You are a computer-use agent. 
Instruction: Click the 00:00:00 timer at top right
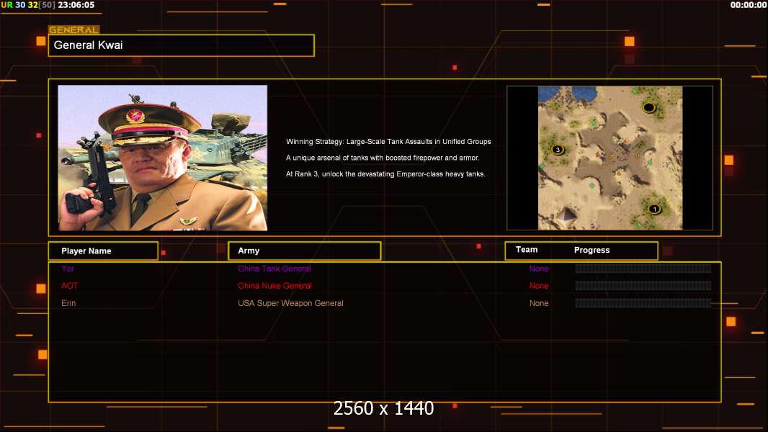(x=748, y=5)
